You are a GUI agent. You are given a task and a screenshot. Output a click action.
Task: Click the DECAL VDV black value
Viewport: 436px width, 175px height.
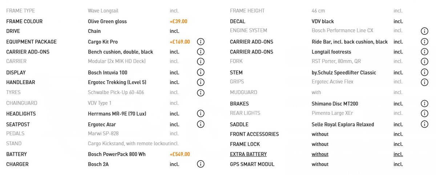[323, 21]
